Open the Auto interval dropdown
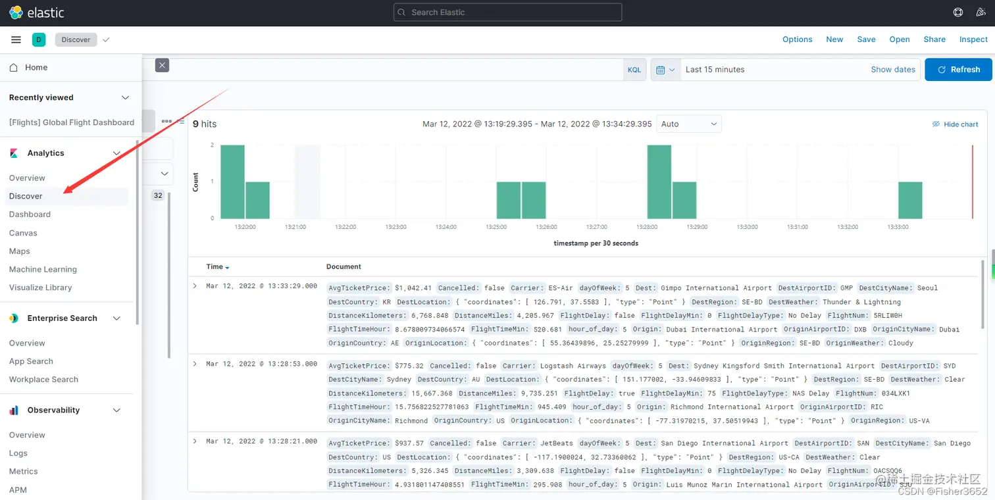The height and width of the screenshot is (500, 995). [689, 124]
